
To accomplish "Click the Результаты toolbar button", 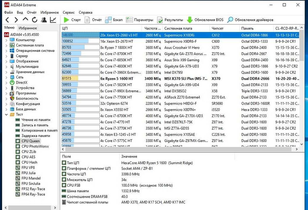I will [170, 20].
